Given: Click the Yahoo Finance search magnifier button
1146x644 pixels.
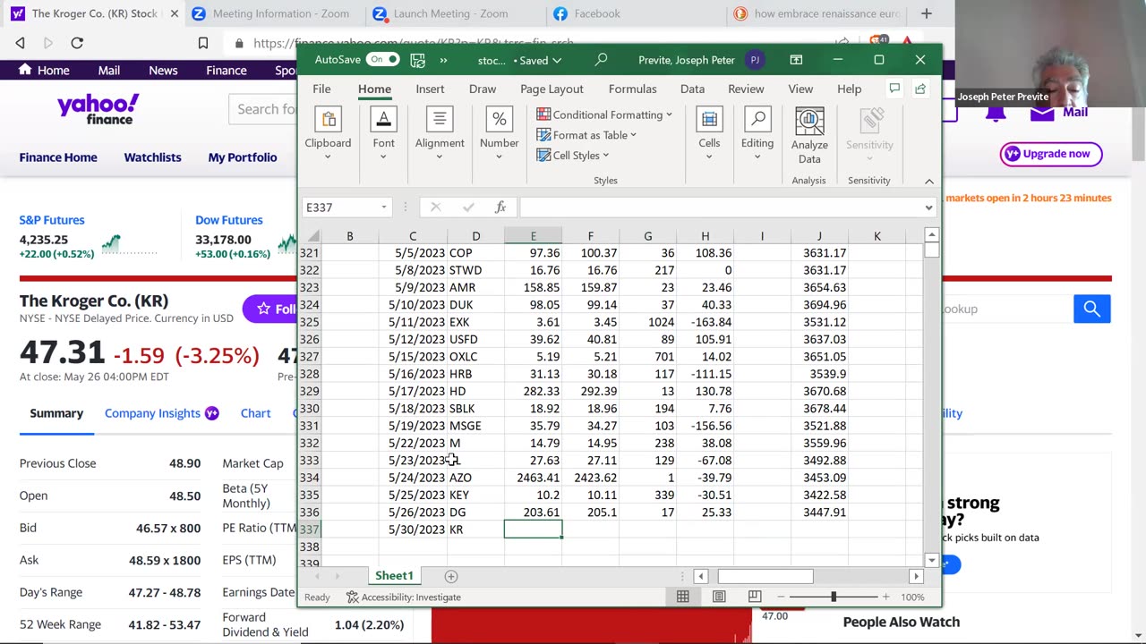Looking at the screenshot, I should [x=1091, y=309].
